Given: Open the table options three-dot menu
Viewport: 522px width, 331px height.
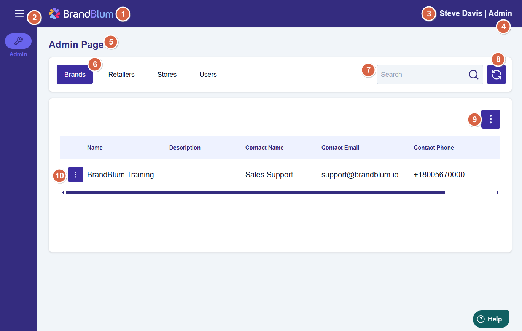Looking at the screenshot, I should click(490, 119).
